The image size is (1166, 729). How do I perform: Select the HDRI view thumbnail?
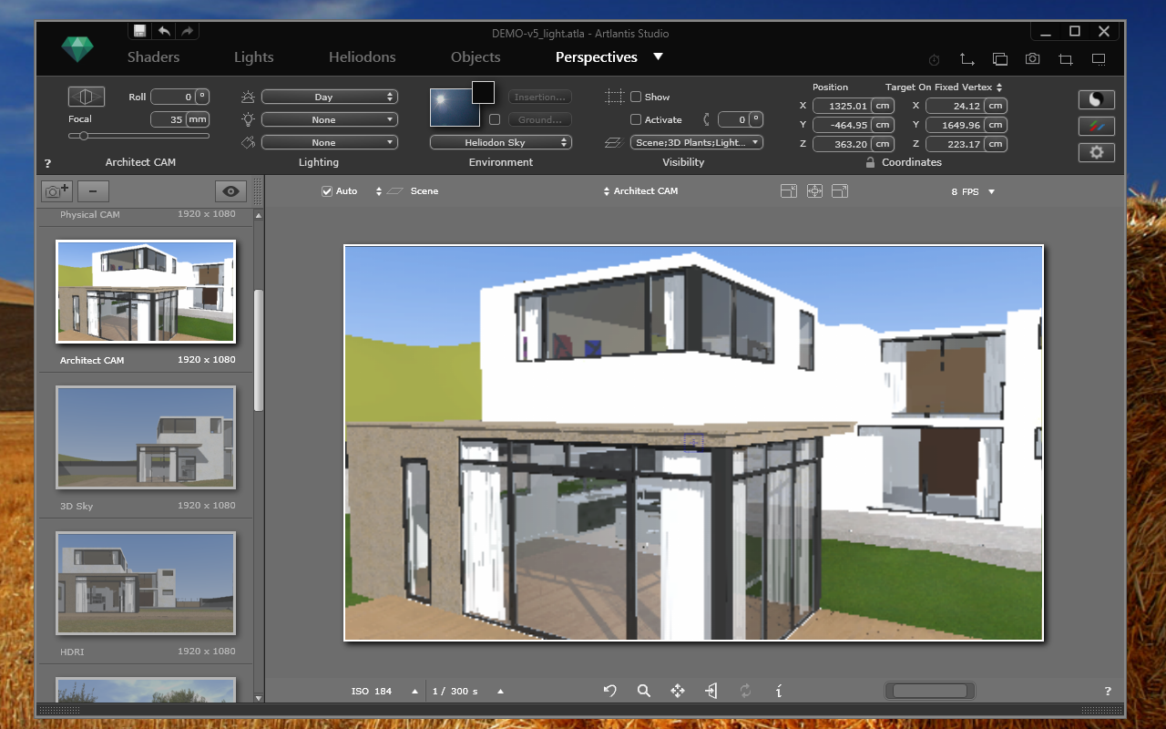146,583
